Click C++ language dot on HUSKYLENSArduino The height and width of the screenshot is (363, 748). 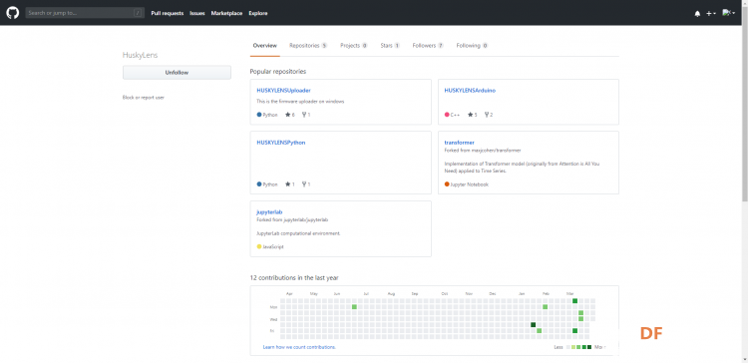click(x=447, y=115)
